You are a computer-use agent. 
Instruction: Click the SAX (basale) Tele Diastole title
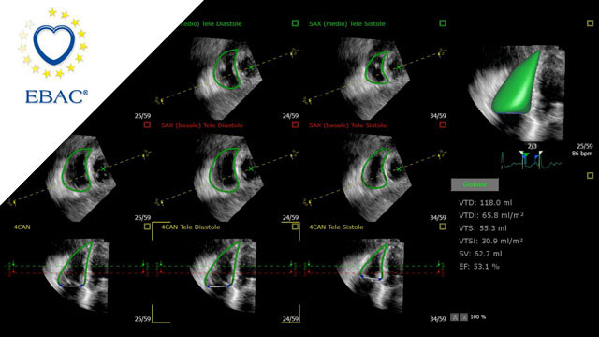pyautogui.click(x=202, y=125)
